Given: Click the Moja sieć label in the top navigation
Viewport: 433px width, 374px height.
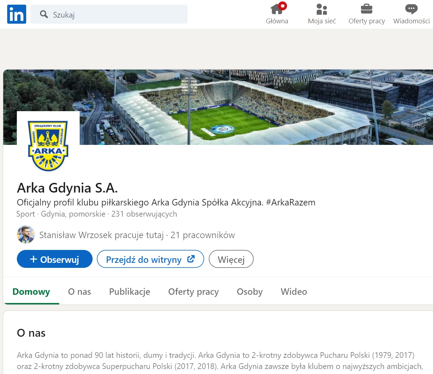Looking at the screenshot, I should [x=322, y=21].
